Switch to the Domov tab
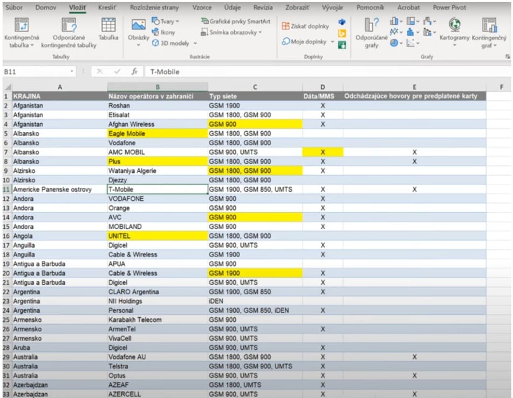The width and height of the screenshot is (513, 398). click(x=46, y=7)
